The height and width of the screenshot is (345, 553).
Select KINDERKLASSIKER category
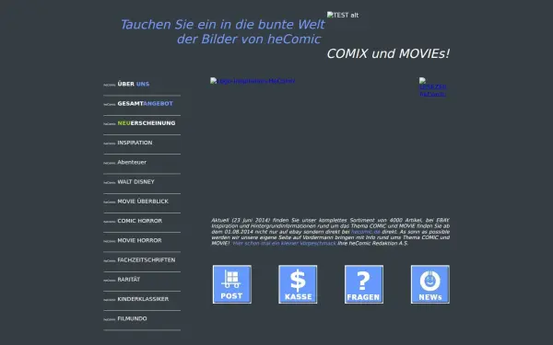143,299
